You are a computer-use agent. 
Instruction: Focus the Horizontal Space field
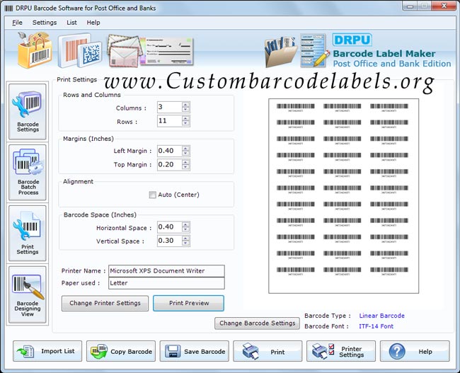click(170, 227)
